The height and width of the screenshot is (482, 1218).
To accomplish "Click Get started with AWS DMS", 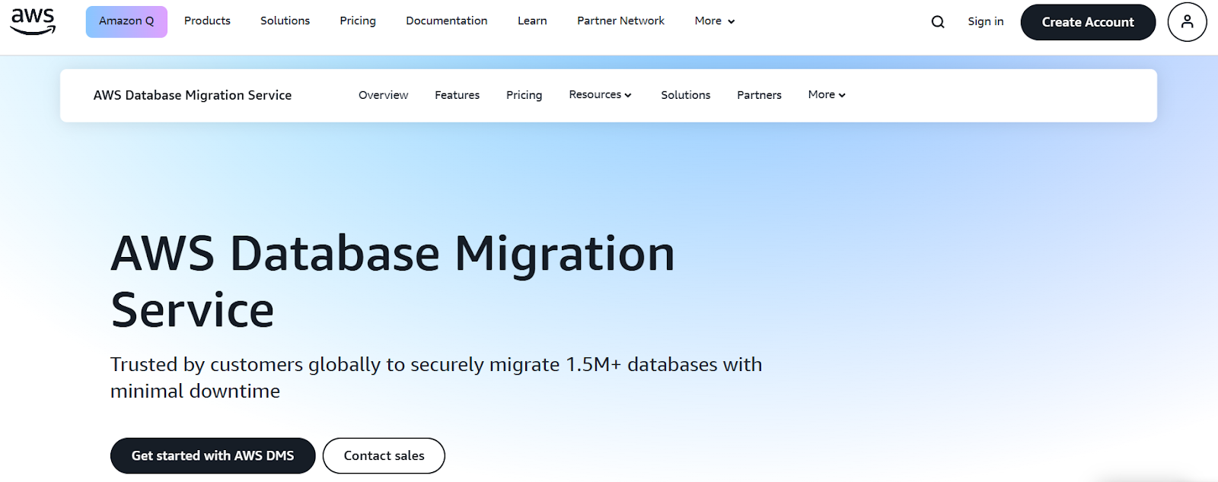I will tap(212, 455).
